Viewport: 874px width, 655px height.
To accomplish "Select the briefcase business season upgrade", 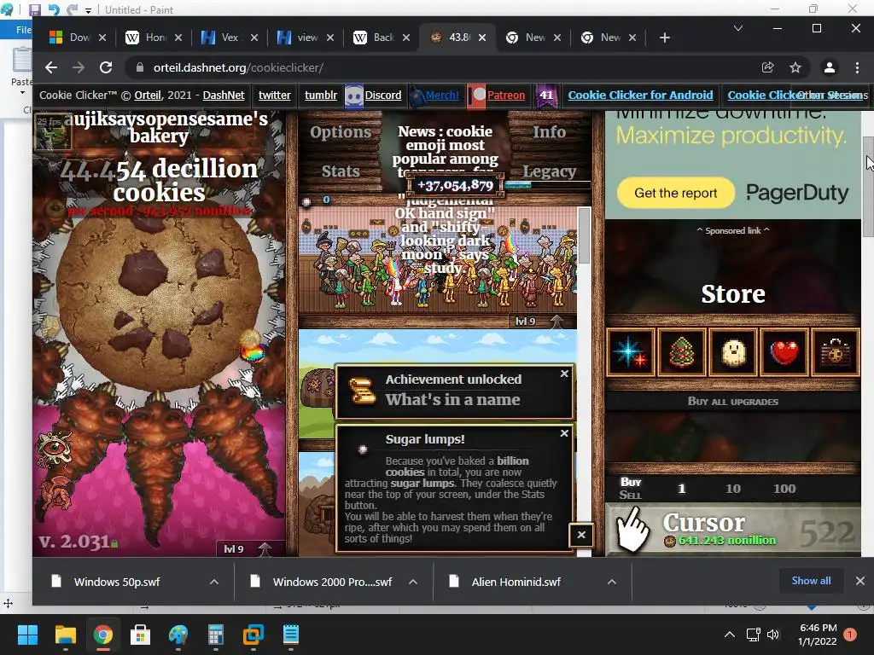I will coord(835,352).
